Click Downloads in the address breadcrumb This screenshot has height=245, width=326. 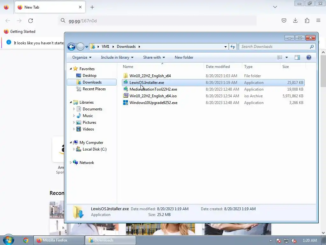click(x=126, y=47)
